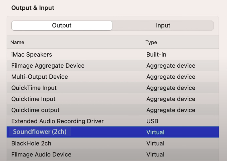227x161 pixels.
Task: Switch to the Output tab
Action: (x=62, y=26)
